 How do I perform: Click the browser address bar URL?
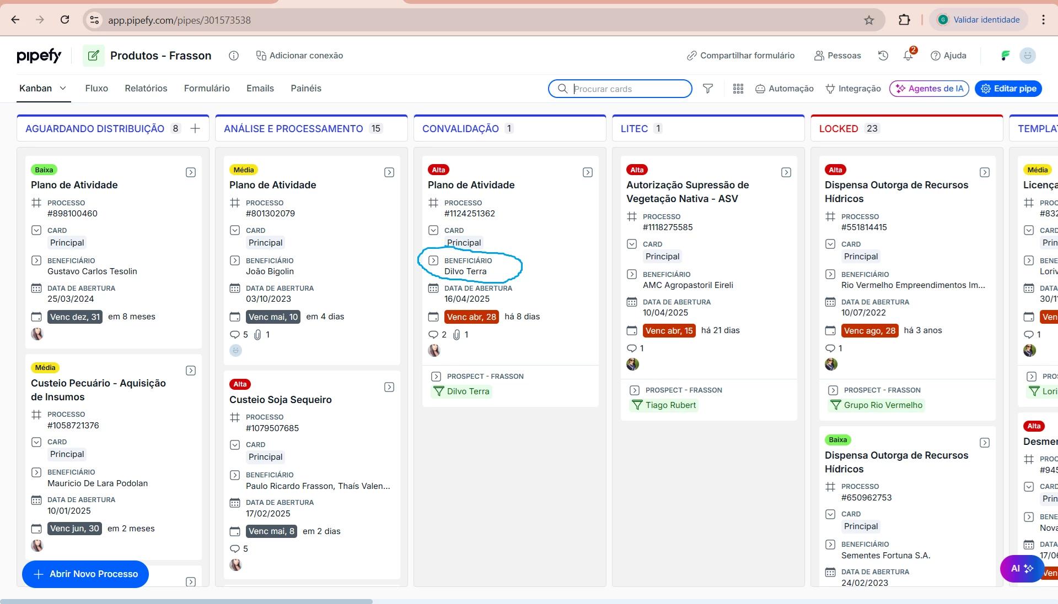[x=179, y=20]
